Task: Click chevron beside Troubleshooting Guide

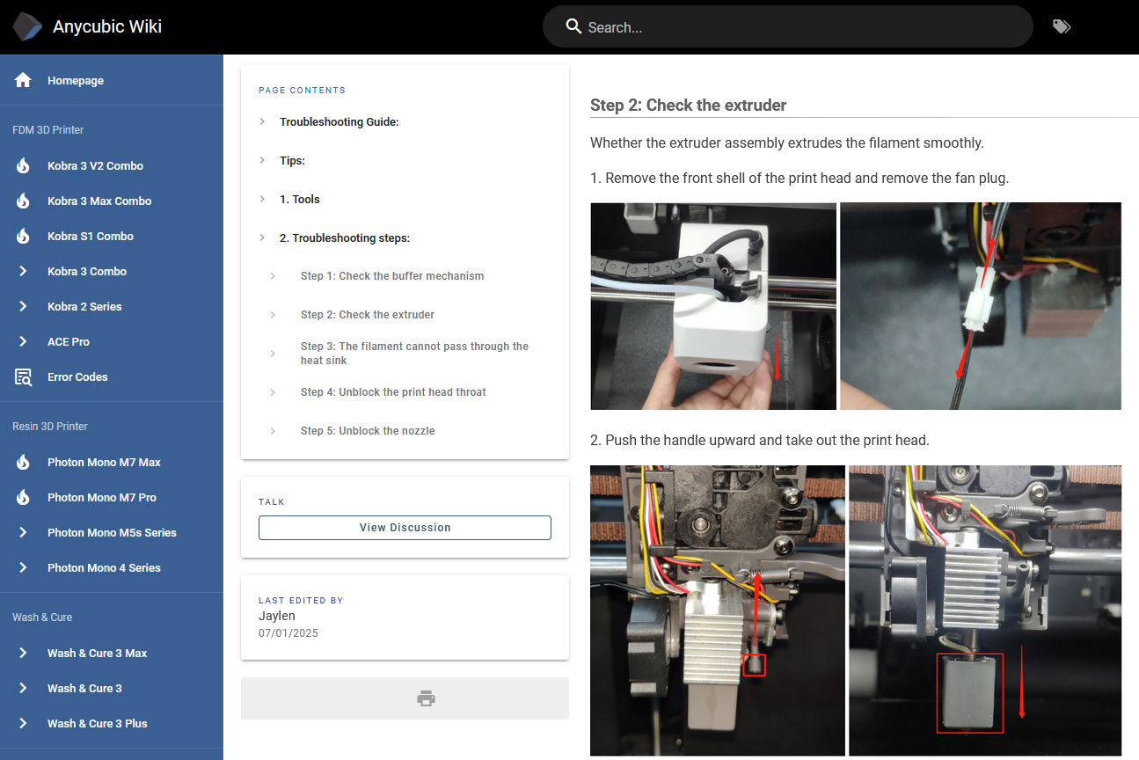Action: click(x=262, y=121)
